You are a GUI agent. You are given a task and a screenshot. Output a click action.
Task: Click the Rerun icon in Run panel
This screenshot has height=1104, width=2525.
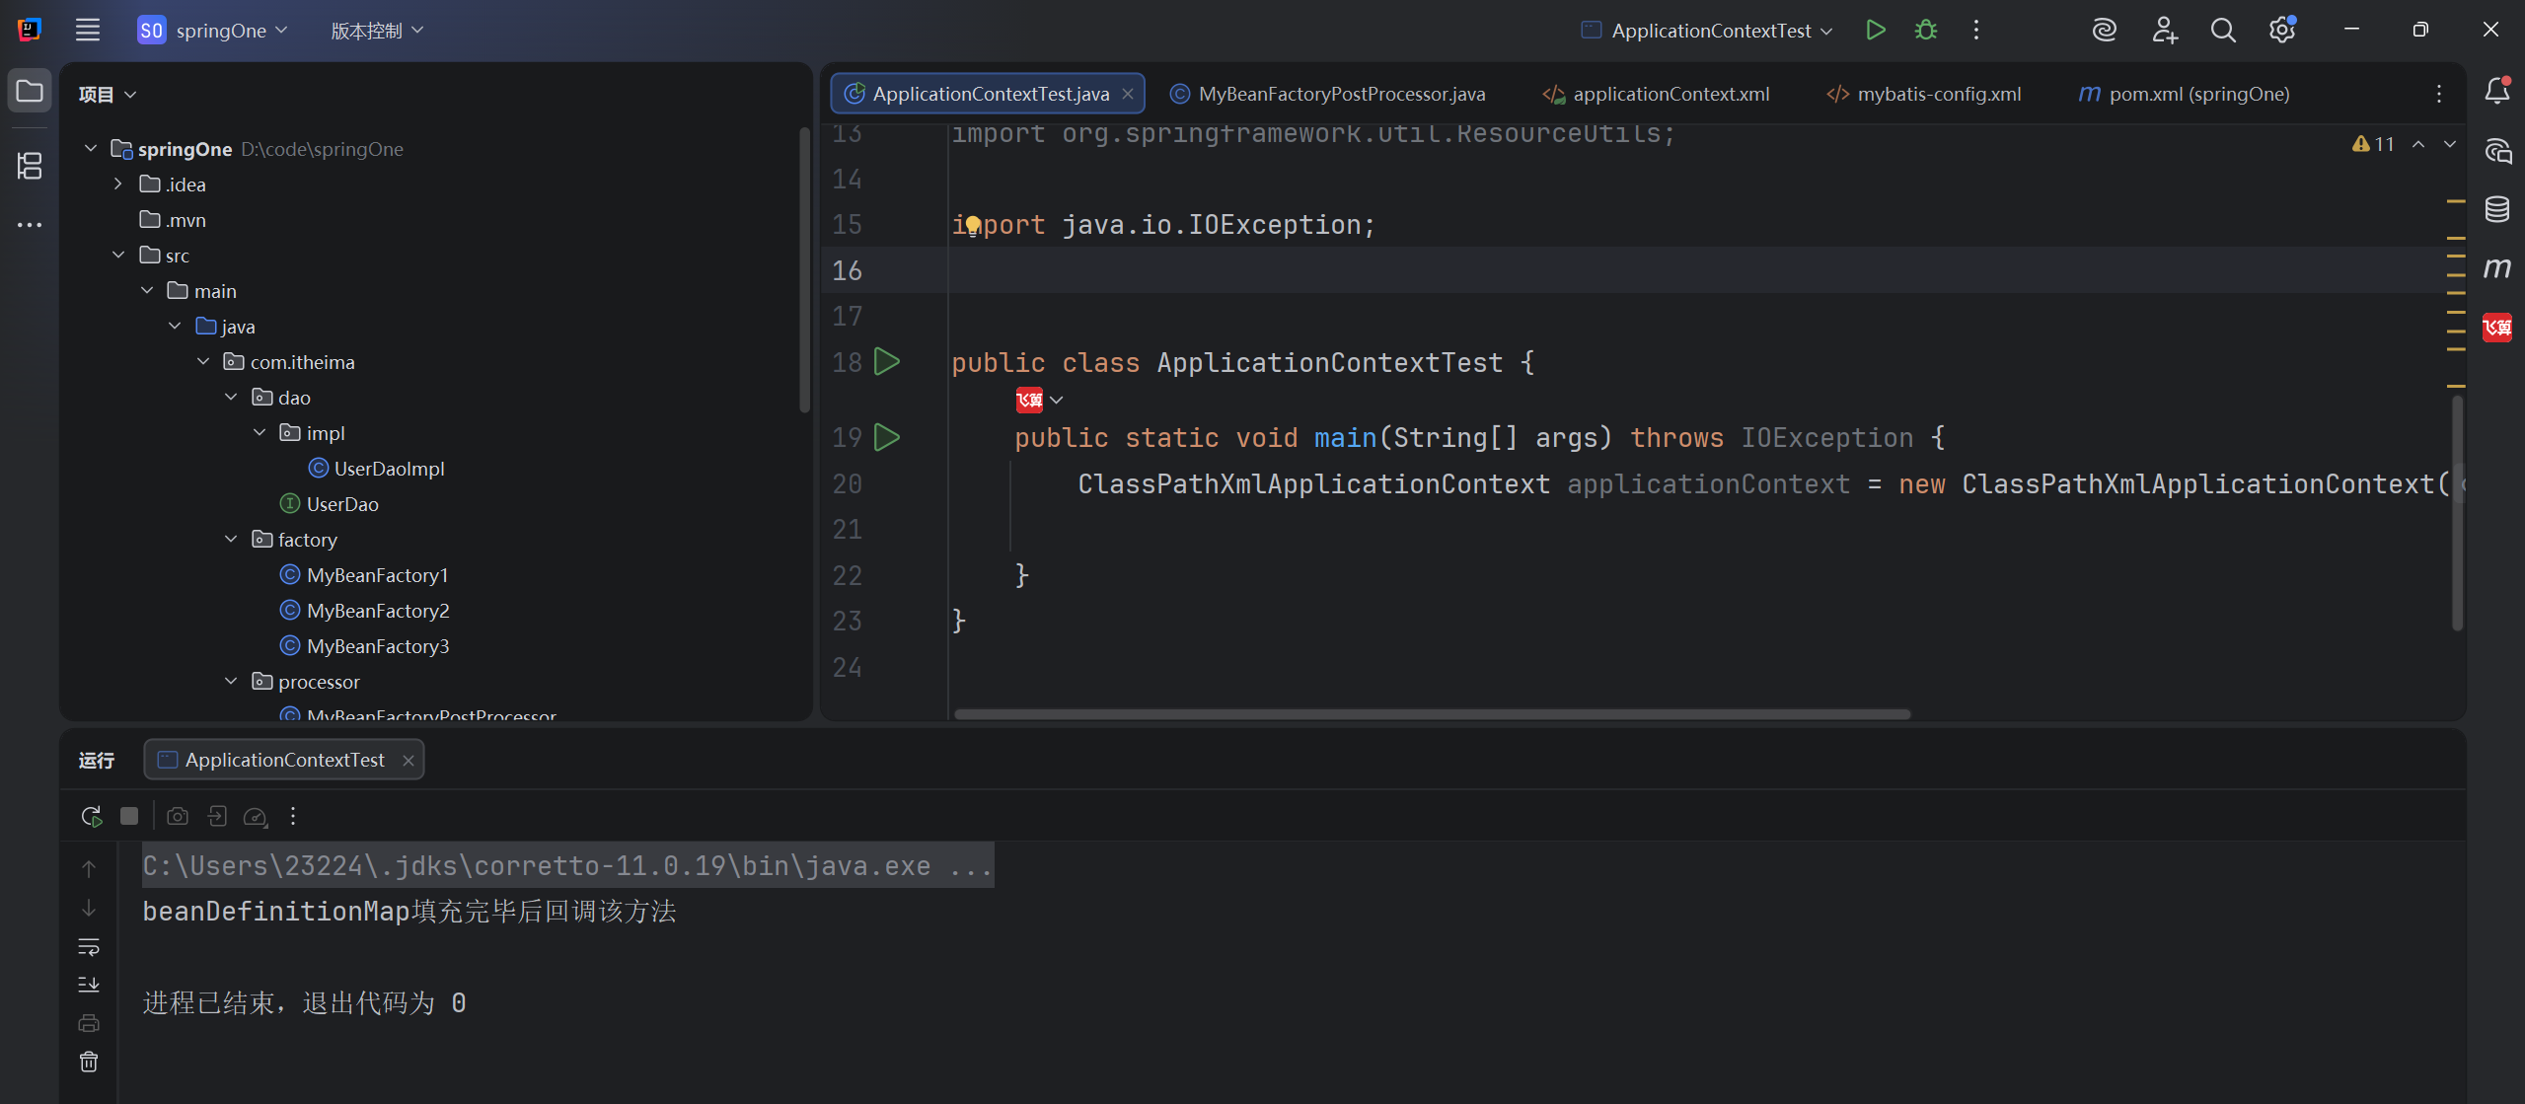coord(91,816)
